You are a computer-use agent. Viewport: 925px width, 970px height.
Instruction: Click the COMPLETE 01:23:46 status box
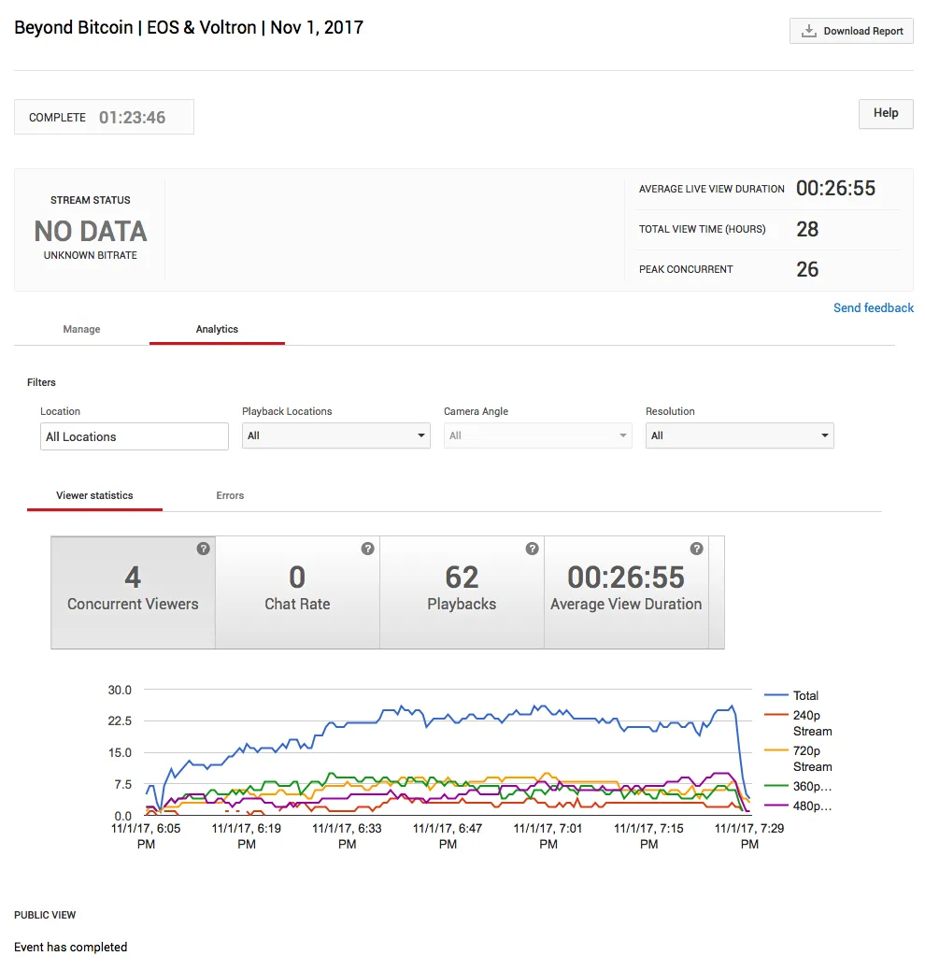tap(104, 117)
